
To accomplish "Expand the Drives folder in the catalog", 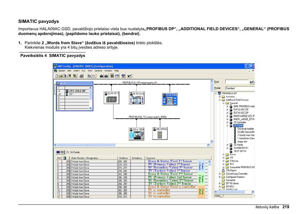I will 223,154.
